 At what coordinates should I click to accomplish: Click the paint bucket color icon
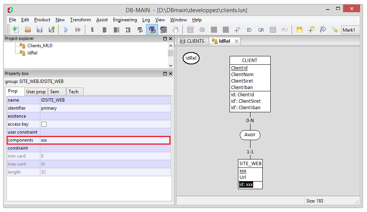click(x=323, y=30)
